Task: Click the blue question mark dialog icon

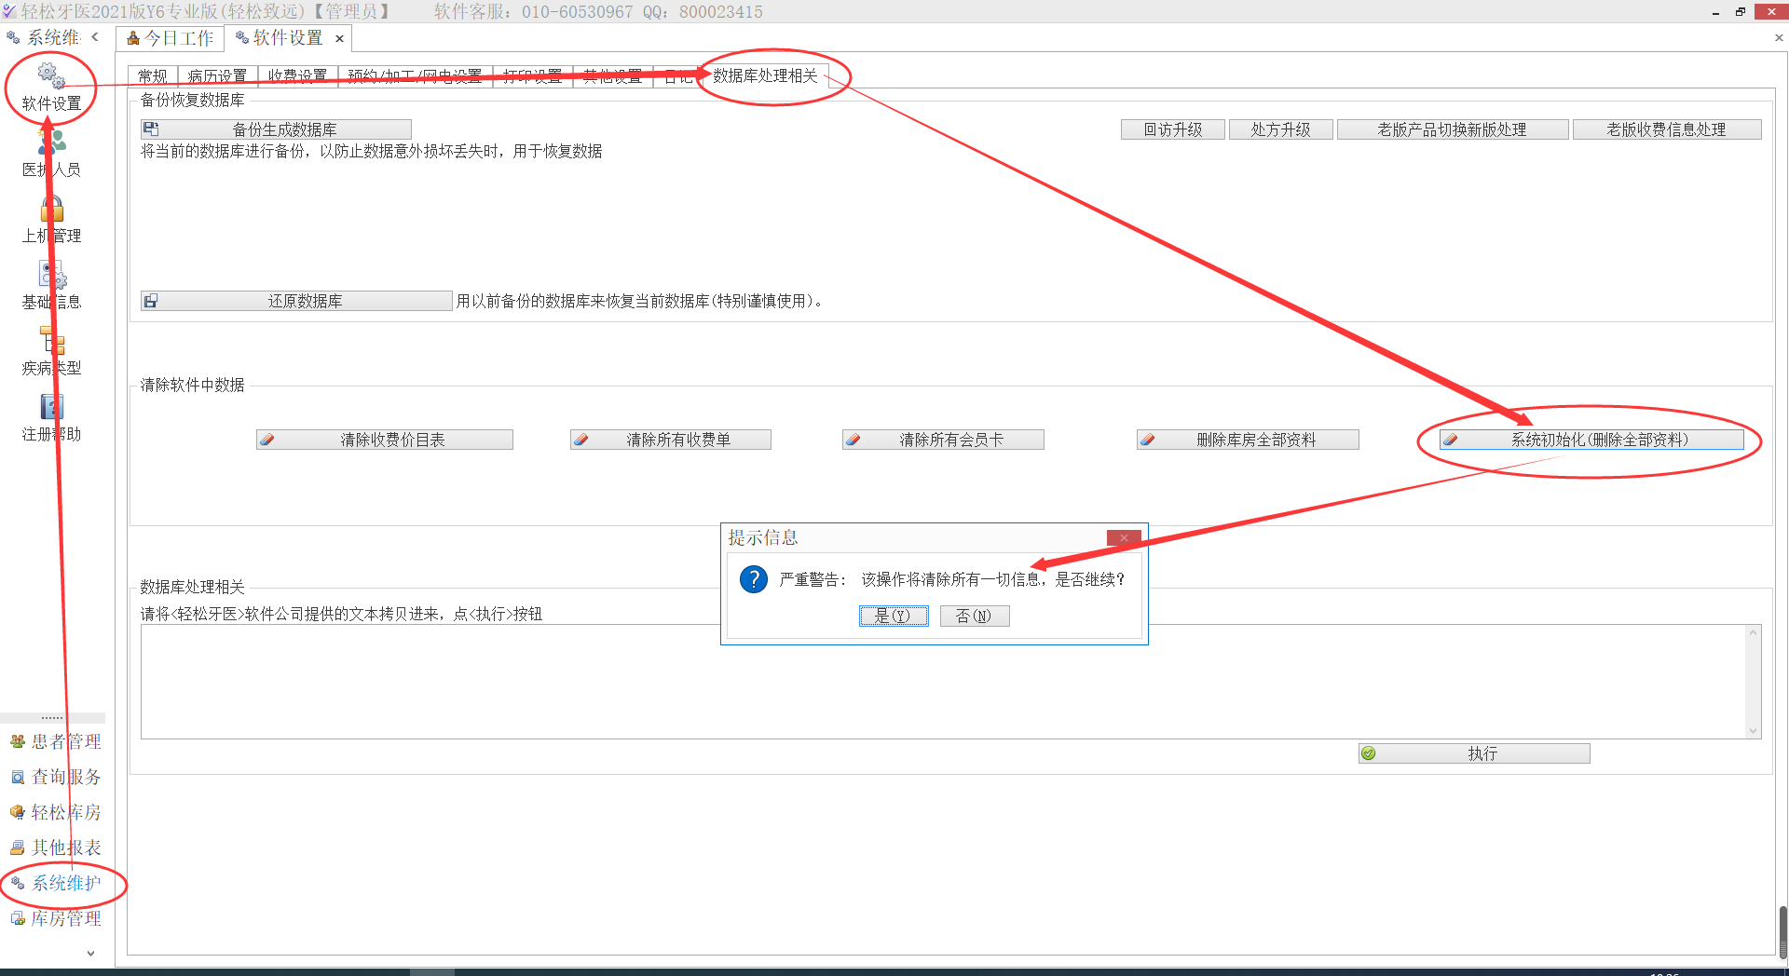Action: pyautogui.click(x=753, y=579)
